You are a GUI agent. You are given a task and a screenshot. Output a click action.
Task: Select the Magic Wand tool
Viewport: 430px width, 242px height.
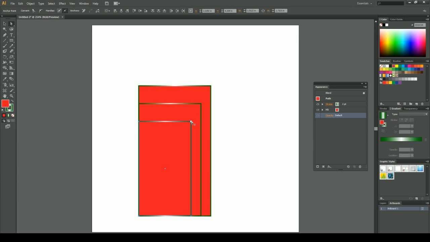coord(5,29)
